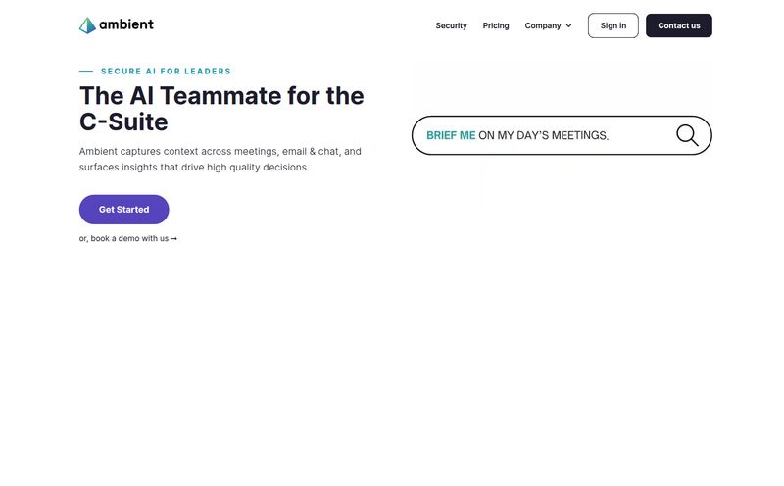Click the magnifying glass search icon

[687, 135]
